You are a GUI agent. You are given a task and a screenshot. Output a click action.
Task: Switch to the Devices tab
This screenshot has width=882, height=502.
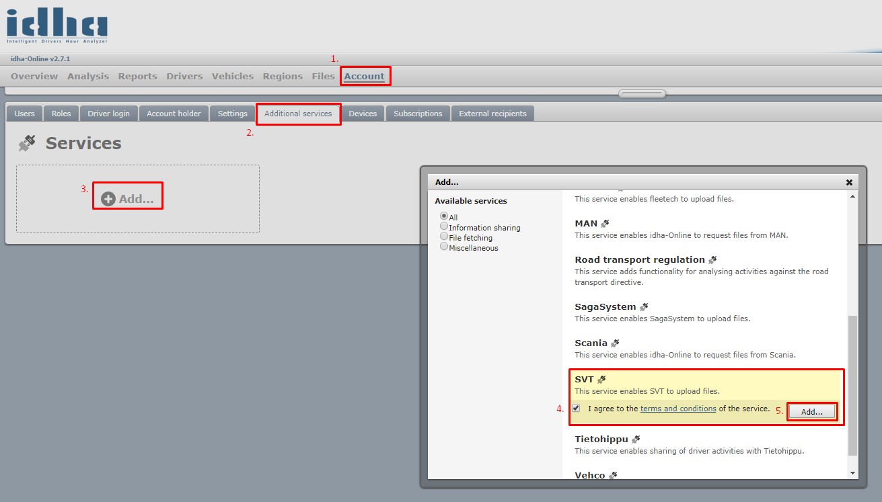(x=363, y=114)
